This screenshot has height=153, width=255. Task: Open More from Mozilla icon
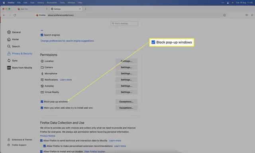pyautogui.click(x=9, y=68)
